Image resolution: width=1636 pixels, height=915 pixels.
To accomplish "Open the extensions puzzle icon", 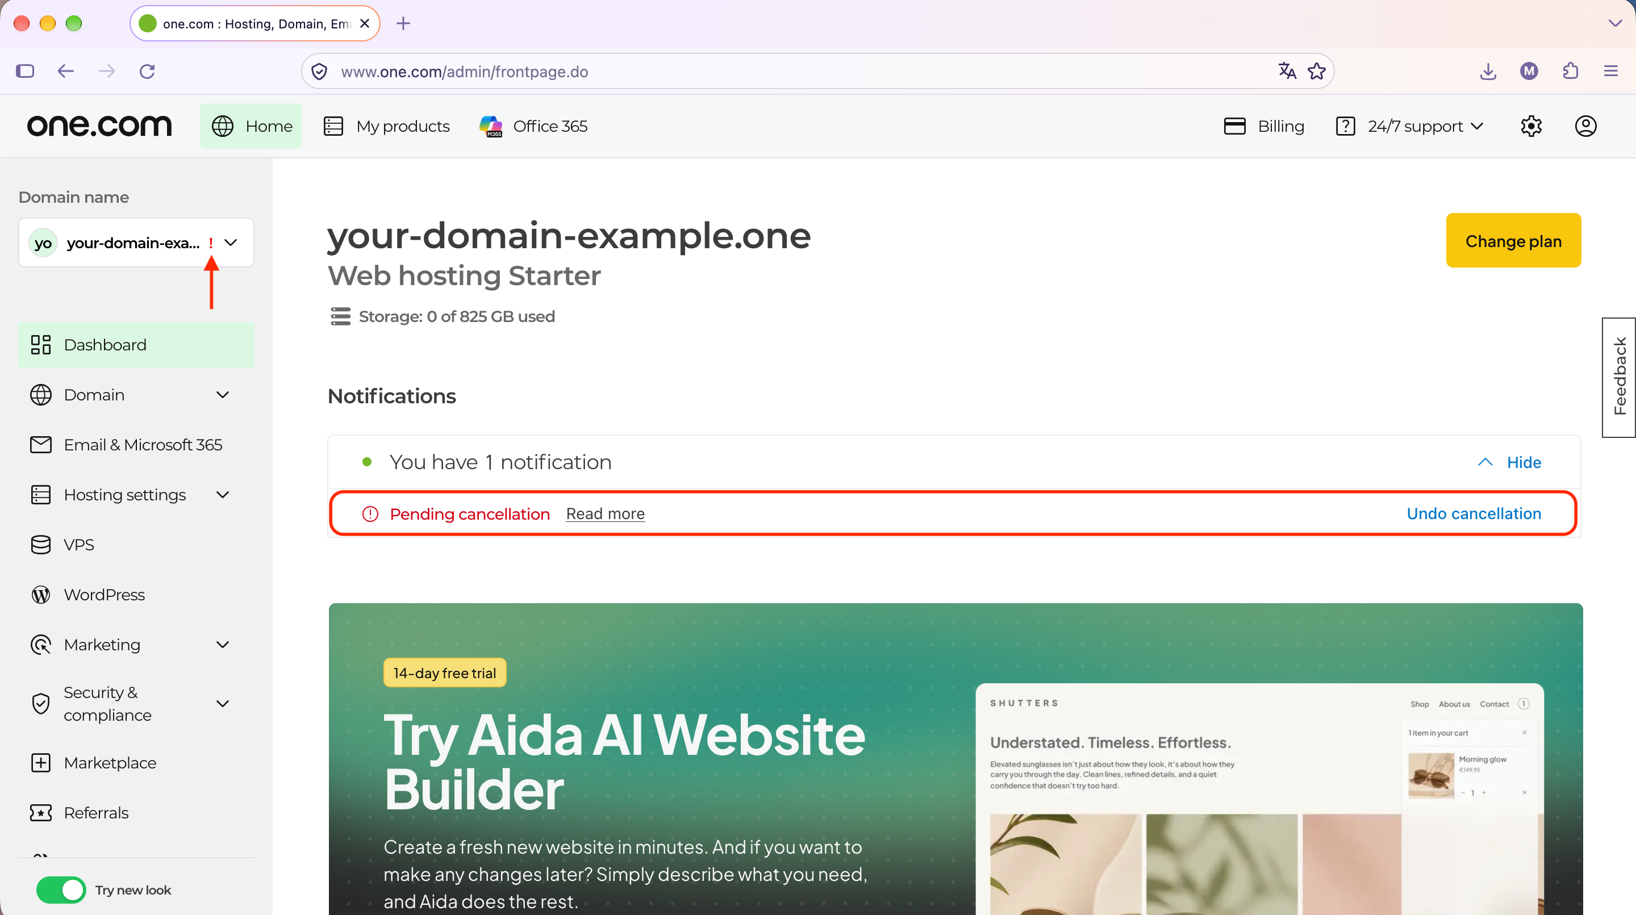I will coord(1571,71).
